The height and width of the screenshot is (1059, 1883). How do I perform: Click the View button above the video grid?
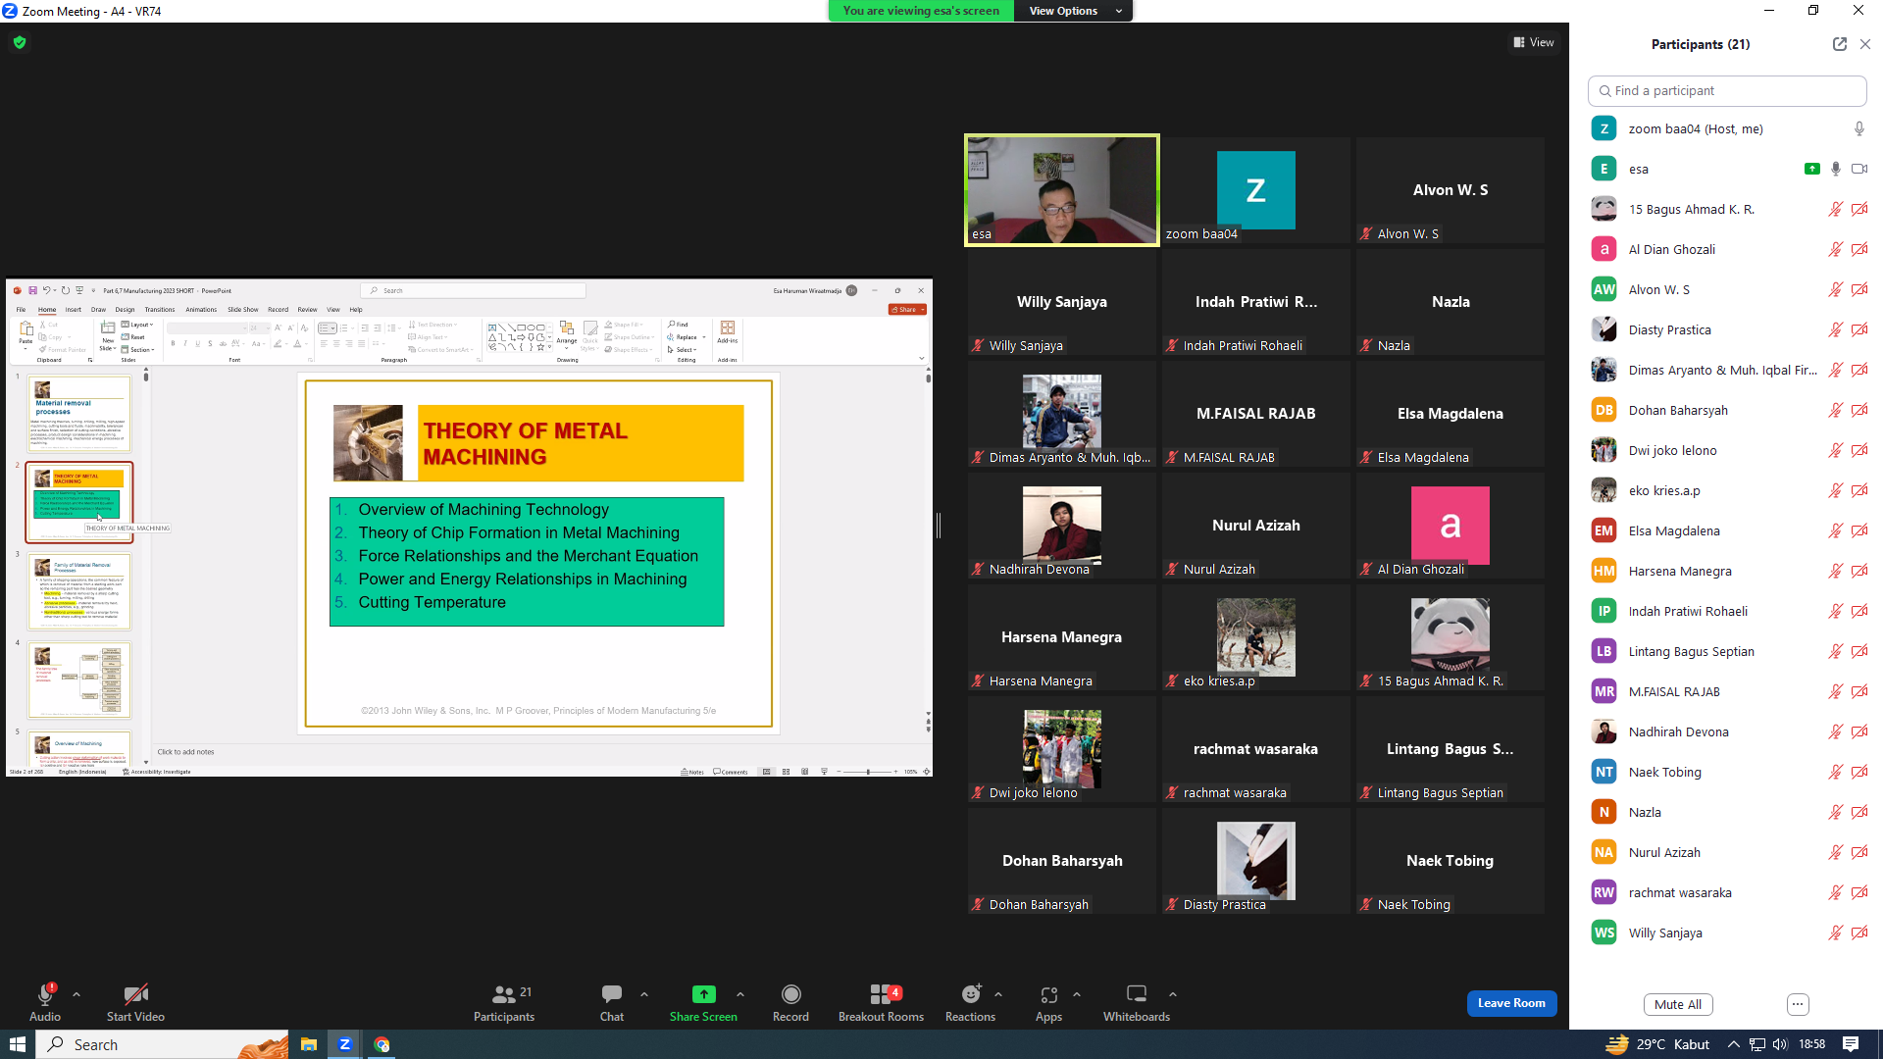(x=1534, y=42)
